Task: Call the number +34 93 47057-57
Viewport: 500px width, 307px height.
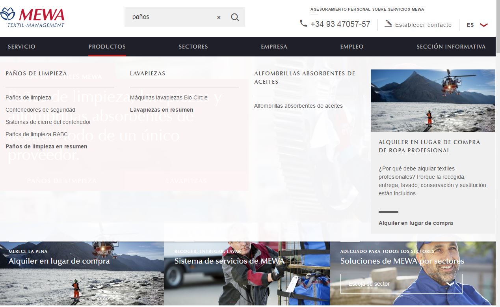Action: (x=340, y=24)
